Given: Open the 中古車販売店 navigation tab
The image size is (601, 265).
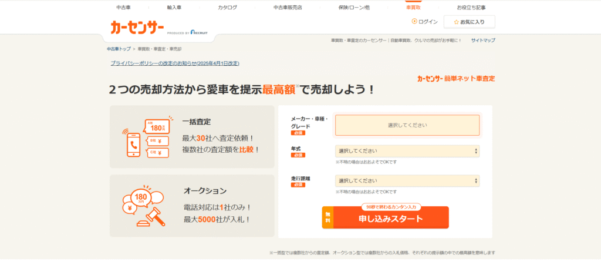Looking at the screenshot, I should coord(288,7).
